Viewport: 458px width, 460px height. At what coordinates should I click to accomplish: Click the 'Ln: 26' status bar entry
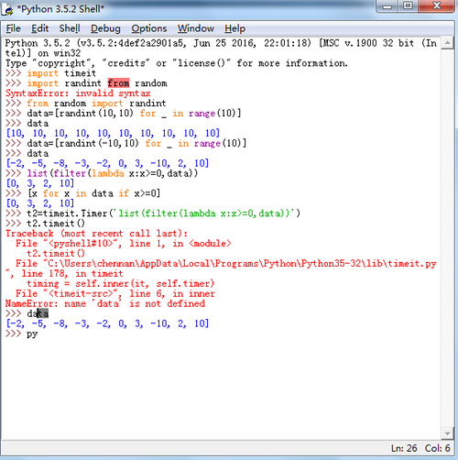coord(404,448)
